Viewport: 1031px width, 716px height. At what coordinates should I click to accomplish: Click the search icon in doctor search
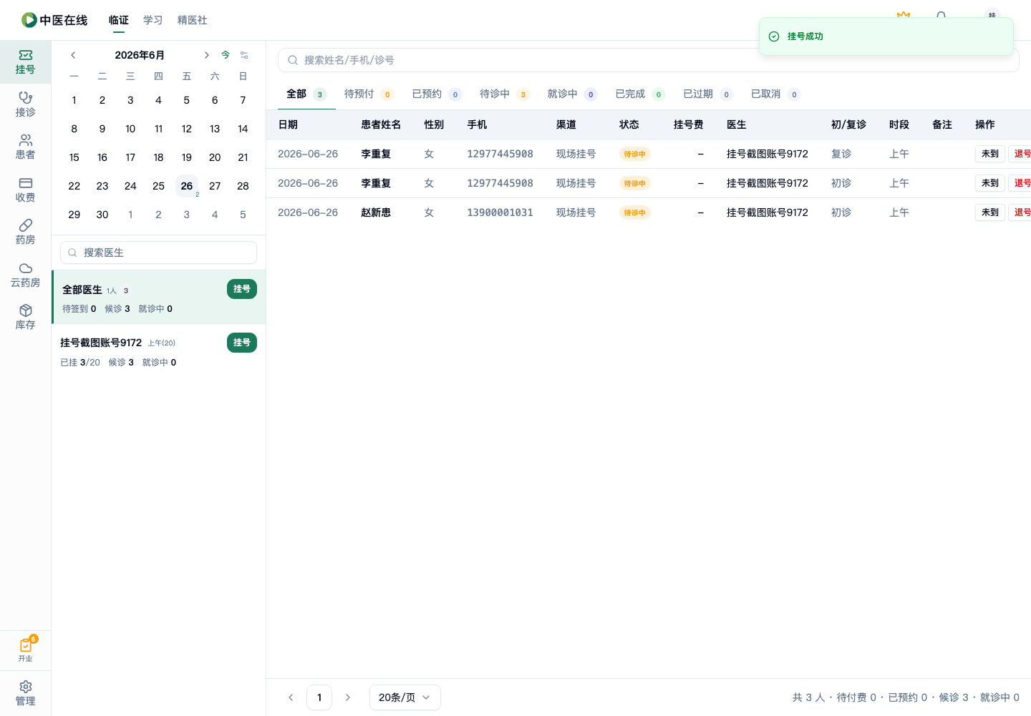point(72,252)
